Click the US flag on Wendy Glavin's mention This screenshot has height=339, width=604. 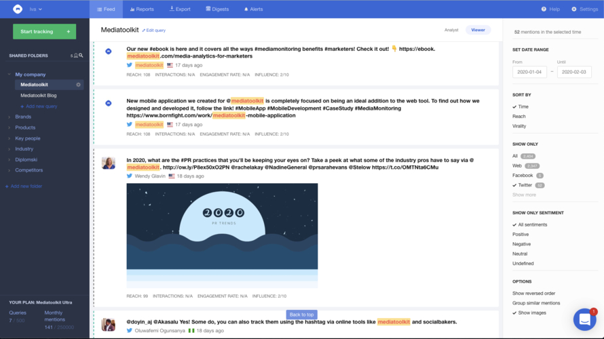coord(172,176)
